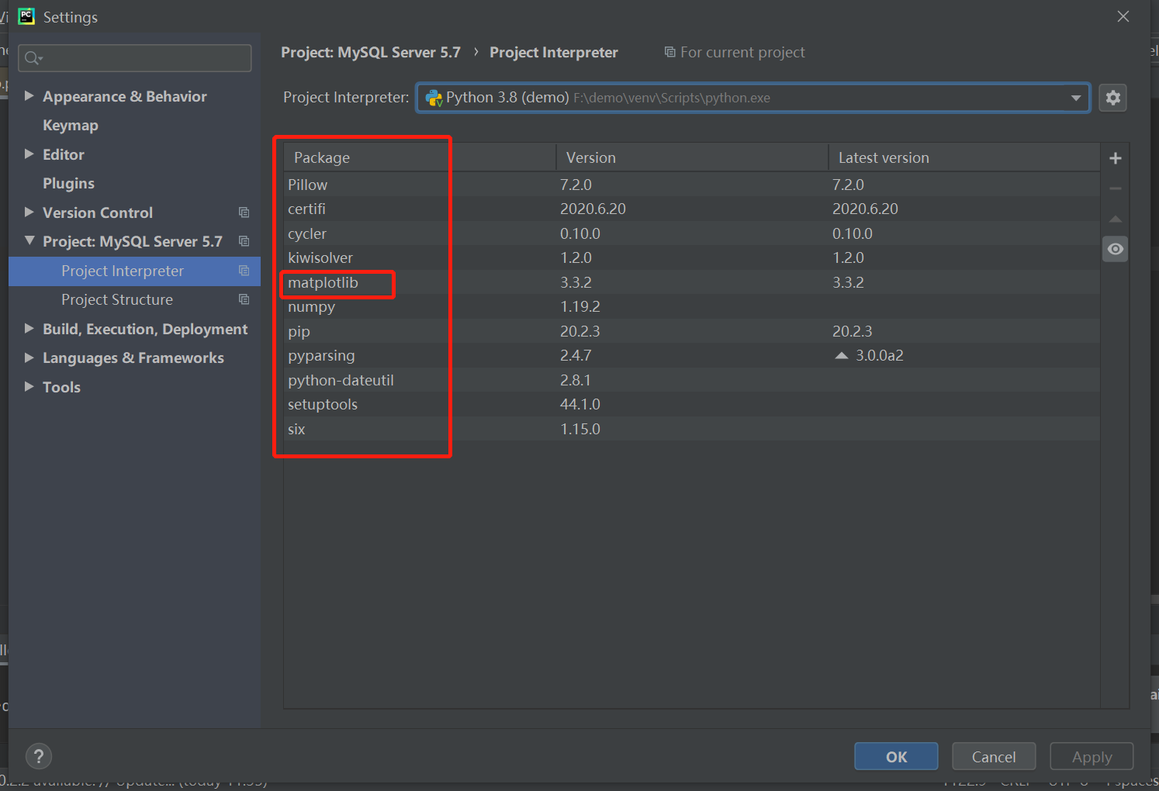The width and height of the screenshot is (1159, 791).
Task: Click the Project: MySQL Server 5.7 breadcrumb
Action: (371, 52)
